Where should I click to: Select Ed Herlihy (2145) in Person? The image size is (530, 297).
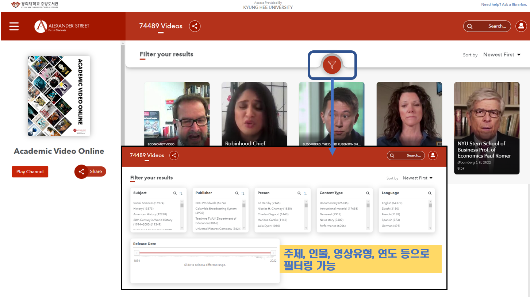[269, 203]
